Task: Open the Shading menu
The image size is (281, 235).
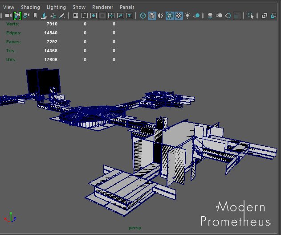Action: (30, 7)
